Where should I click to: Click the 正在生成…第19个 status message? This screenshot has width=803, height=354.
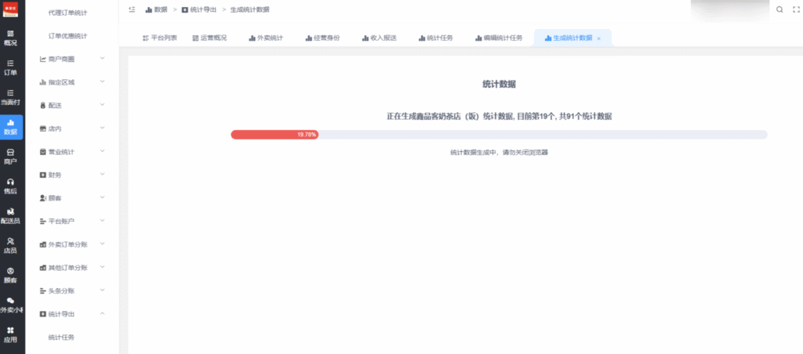pos(499,116)
